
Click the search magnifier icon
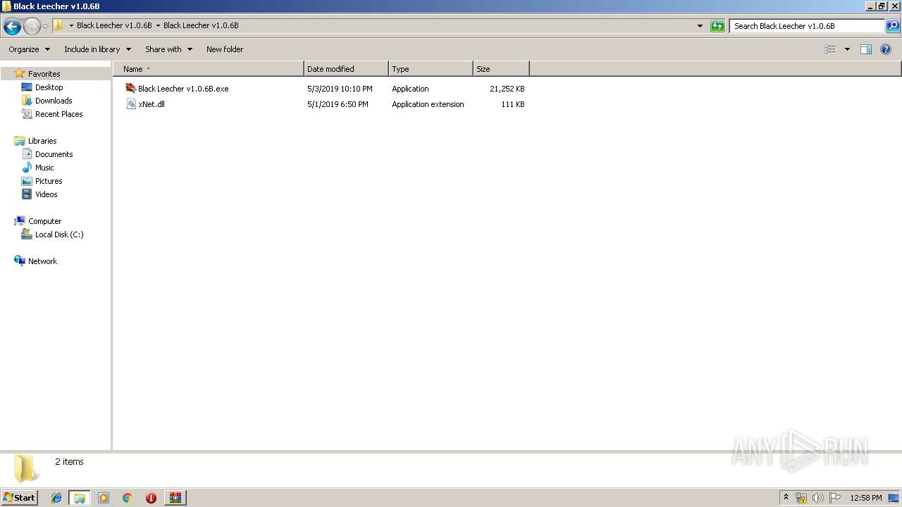pyautogui.click(x=893, y=26)
